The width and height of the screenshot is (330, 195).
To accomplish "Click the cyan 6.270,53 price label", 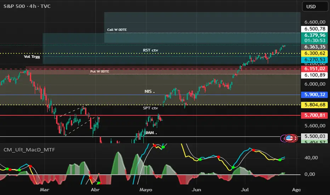I will [x=315, y=60].
